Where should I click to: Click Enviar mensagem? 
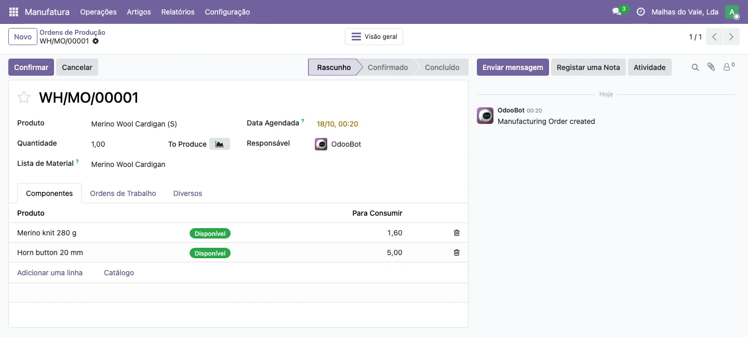513,67
